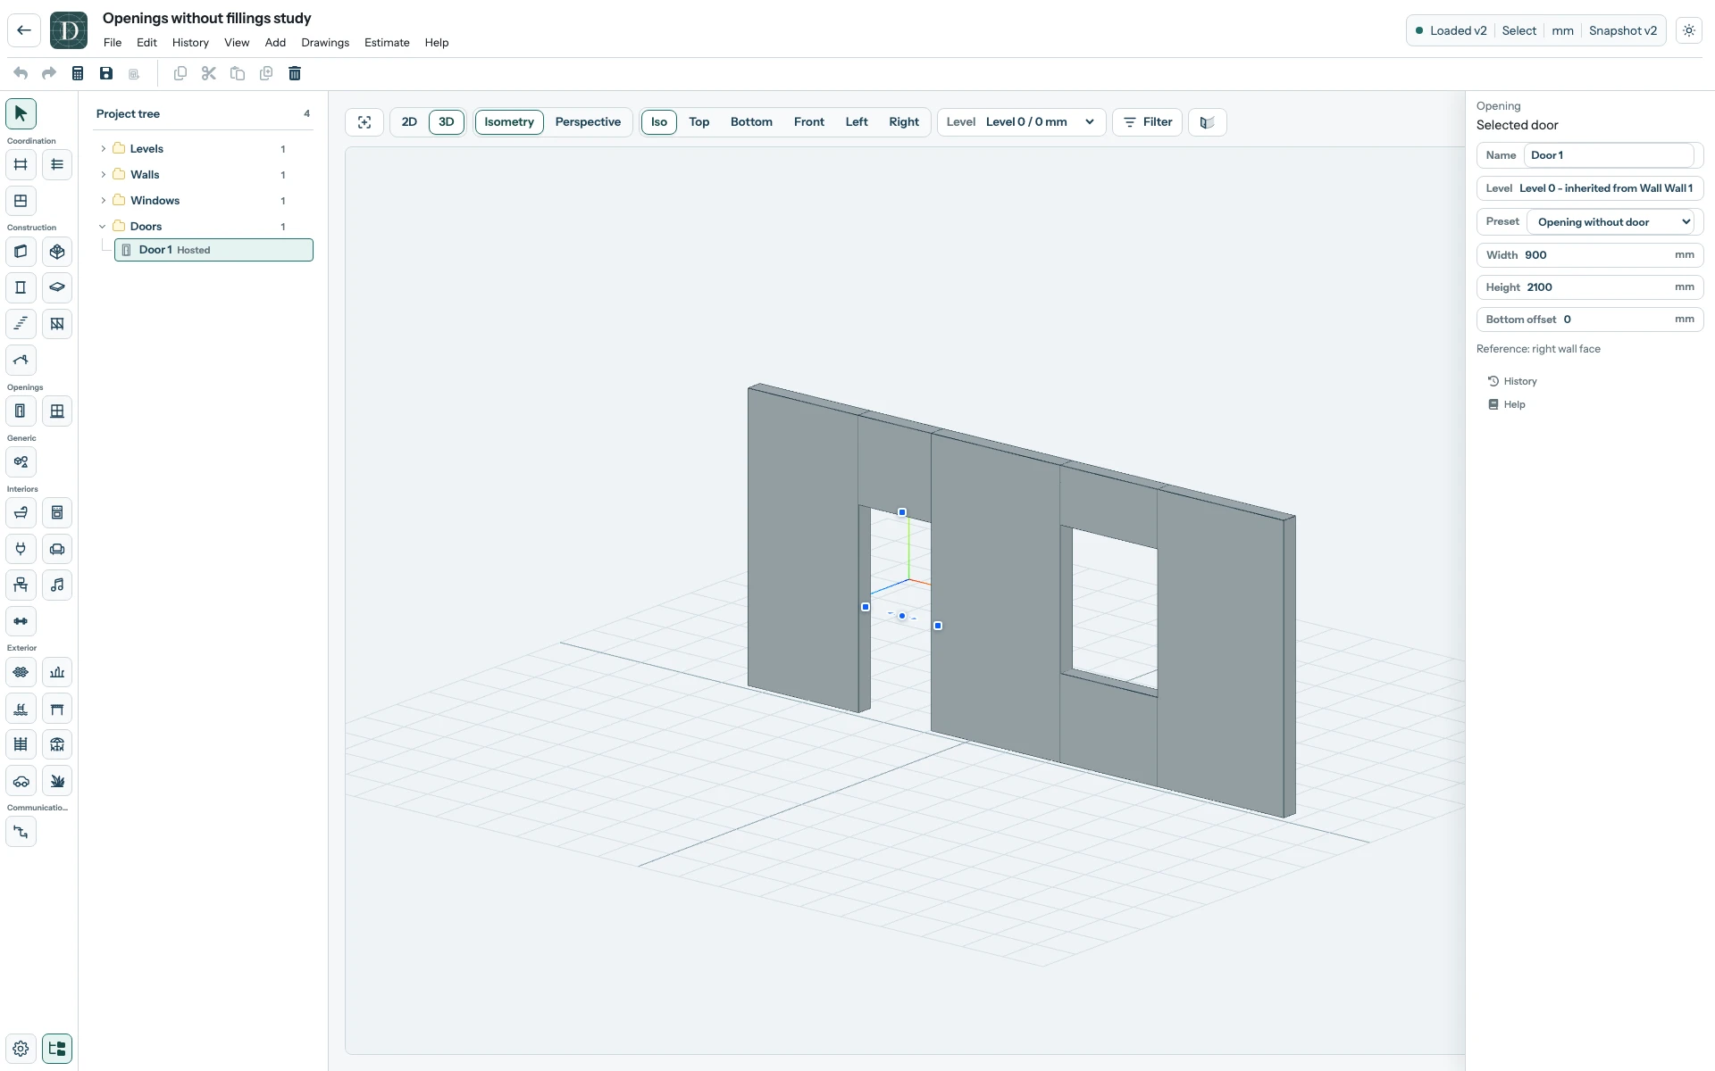The width and height of the screenshot is (1715, 1071).
Task: Enable Perspective projection
Action: (x=588, y=122)
